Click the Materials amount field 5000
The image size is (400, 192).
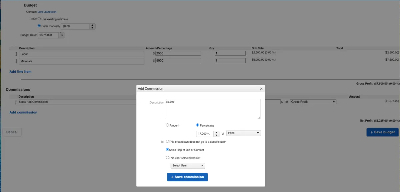click(x=178, y=61)
